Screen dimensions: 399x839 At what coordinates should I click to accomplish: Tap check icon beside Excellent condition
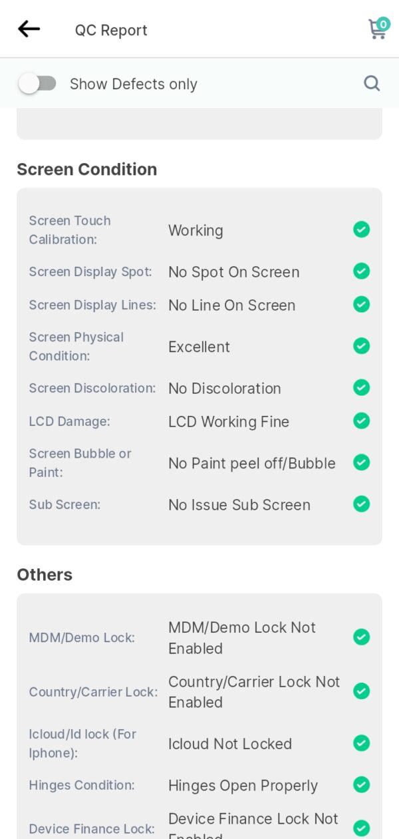(x=361, y=346)
